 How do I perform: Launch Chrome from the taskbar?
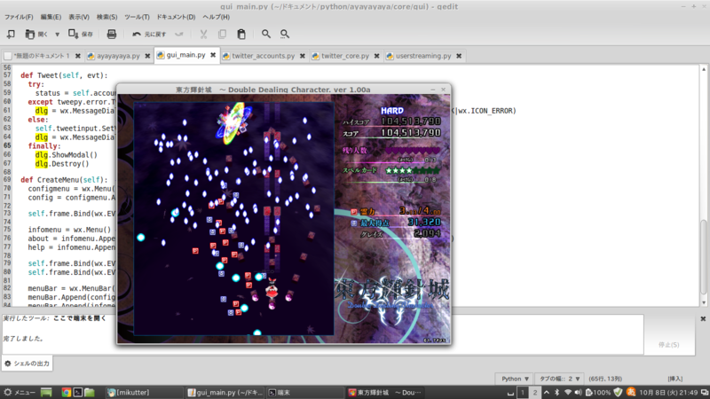(66, 392)
